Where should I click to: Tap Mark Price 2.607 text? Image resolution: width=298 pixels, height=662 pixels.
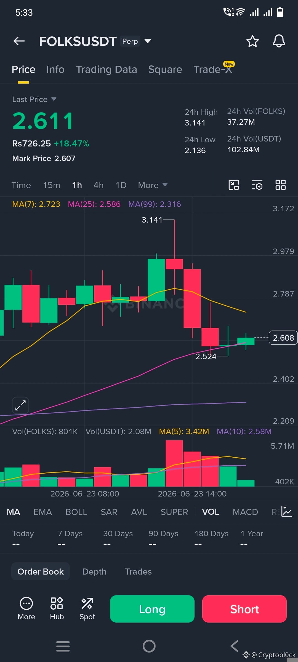pyautogui.click(x=44, y=158)
